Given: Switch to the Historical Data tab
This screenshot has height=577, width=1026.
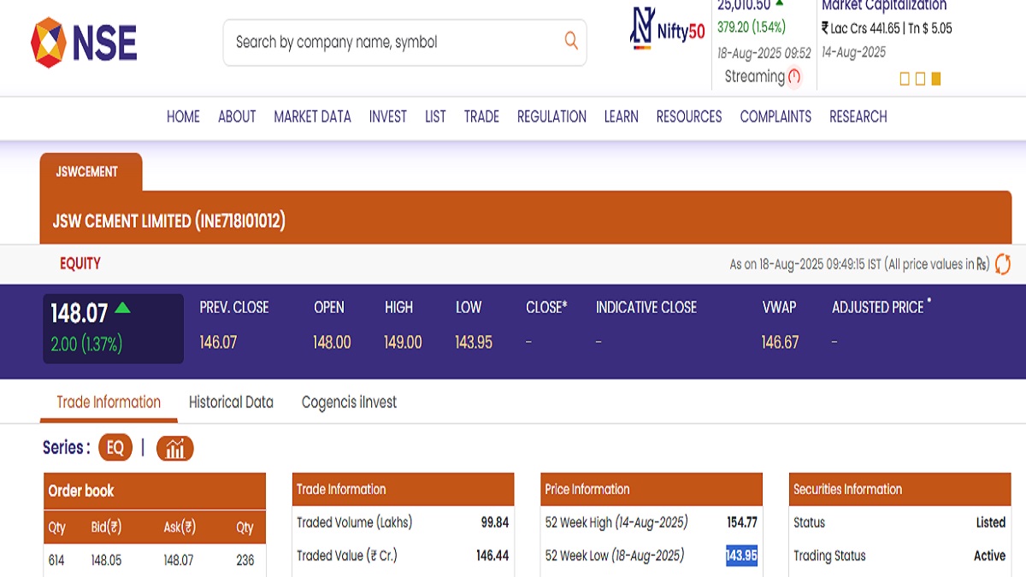Looking at the screenshot, I should [231, 403].
